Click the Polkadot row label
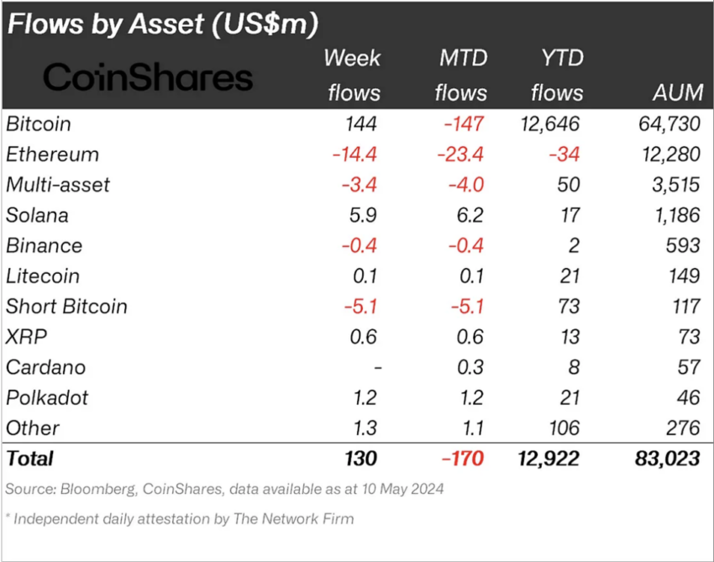714x562 pixels. tap(46, 397)
